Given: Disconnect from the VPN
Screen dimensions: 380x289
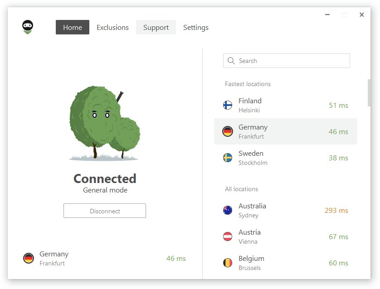Looking at the screenshot, I should [x=105, y=211].
